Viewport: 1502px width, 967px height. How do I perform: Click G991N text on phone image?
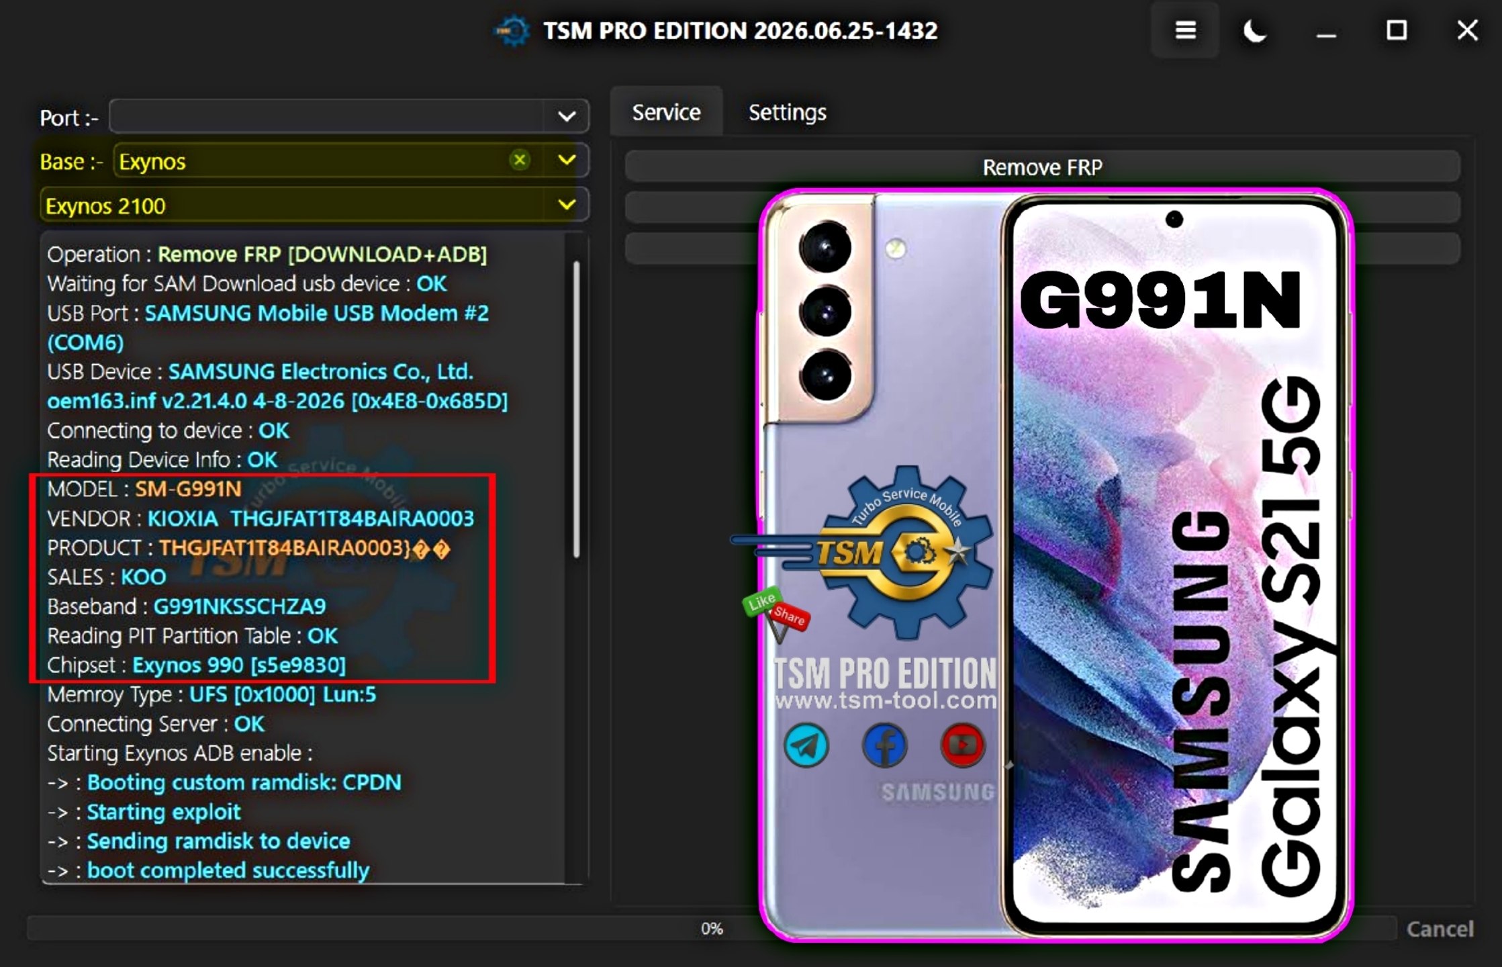[1160, 300]
